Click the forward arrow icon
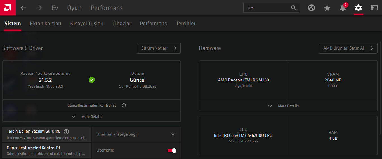 (39, 8)
